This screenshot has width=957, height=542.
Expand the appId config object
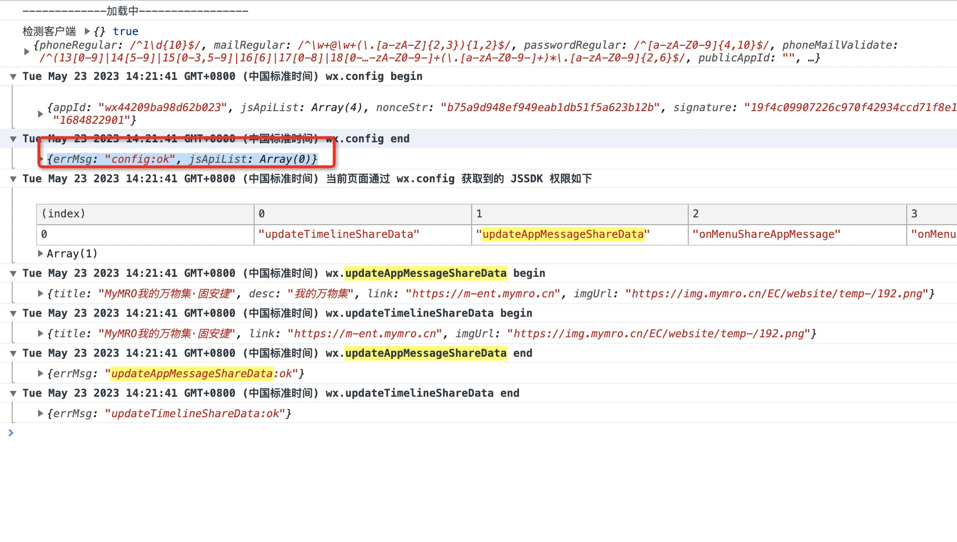(40, 114)
